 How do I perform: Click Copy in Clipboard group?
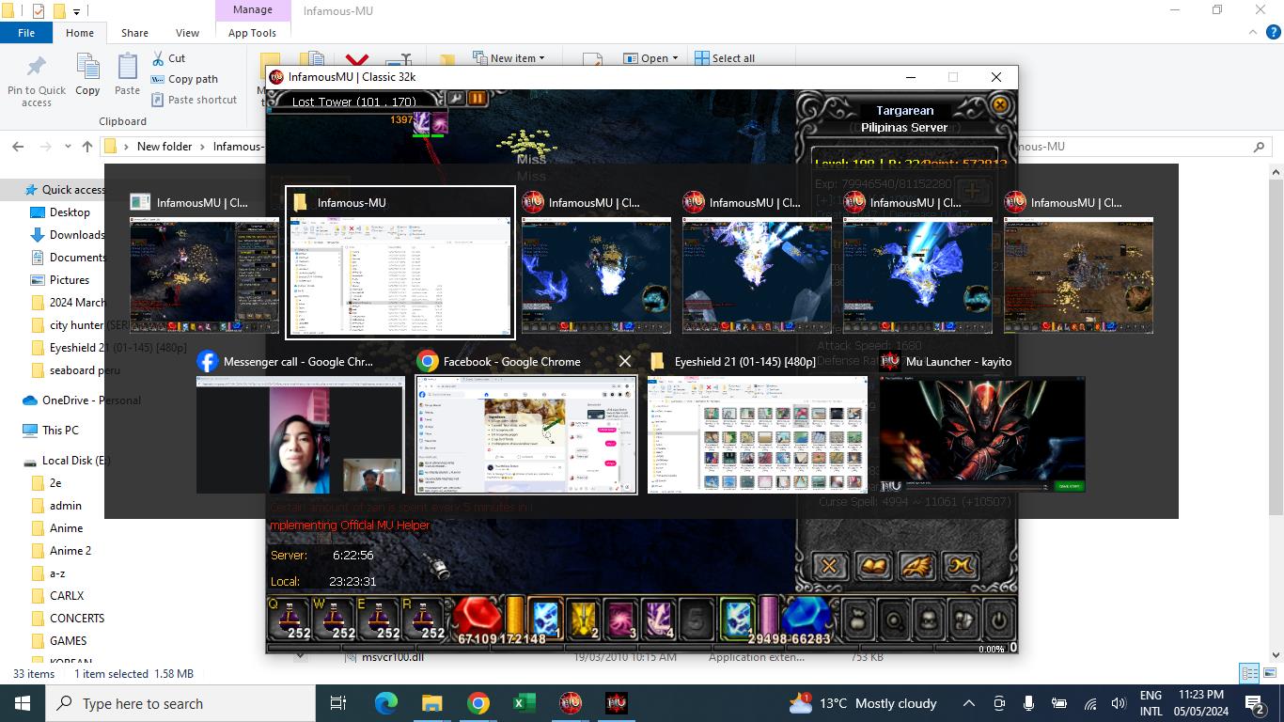[87, 75]
